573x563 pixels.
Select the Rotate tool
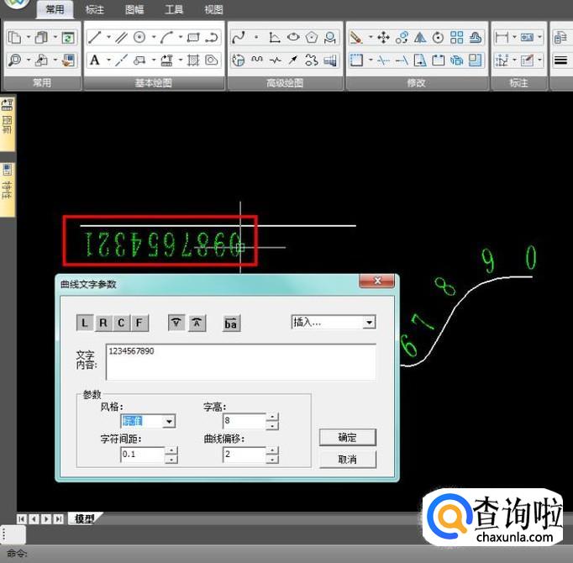438,37
